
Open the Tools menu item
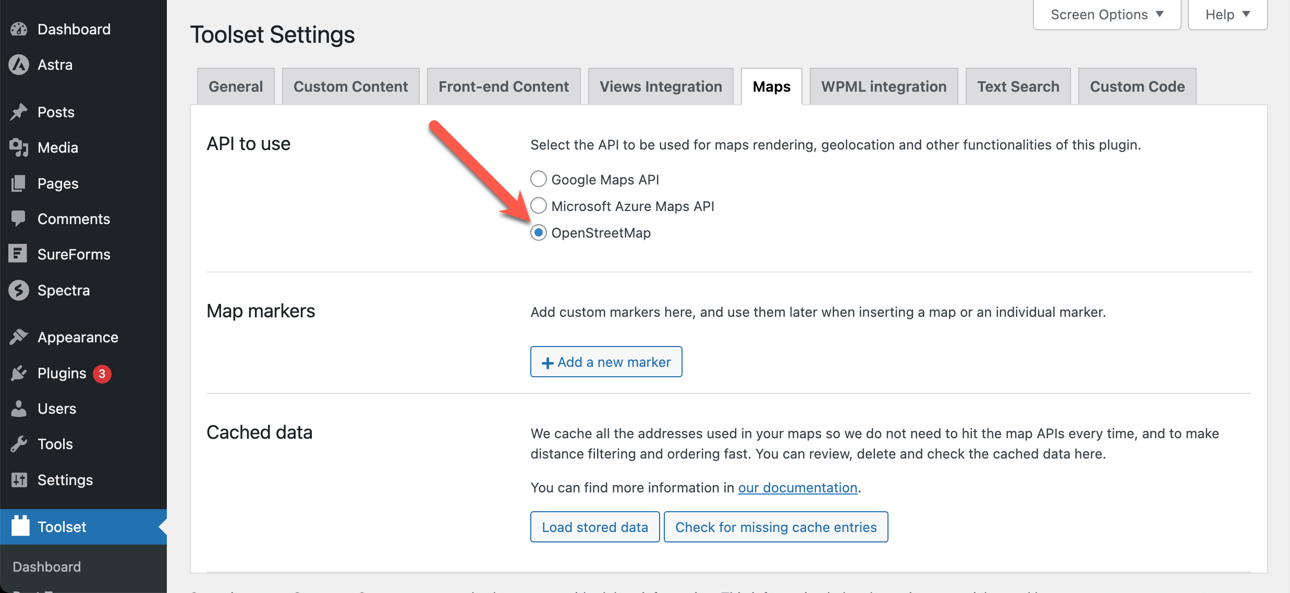pos(83,444)
